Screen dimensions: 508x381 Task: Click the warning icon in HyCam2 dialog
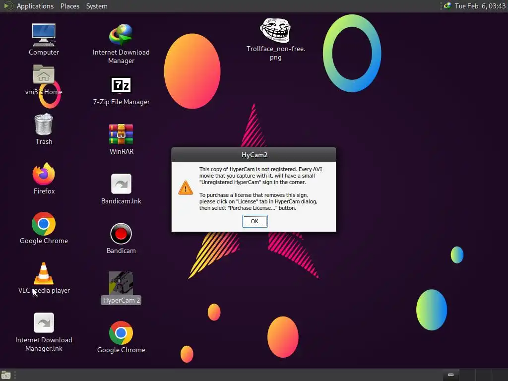(x=186, y=188)
